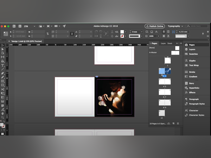211x158 pixels.
Task: Select the Page tool
Action: pyautogui.click(x=2, y=53)
